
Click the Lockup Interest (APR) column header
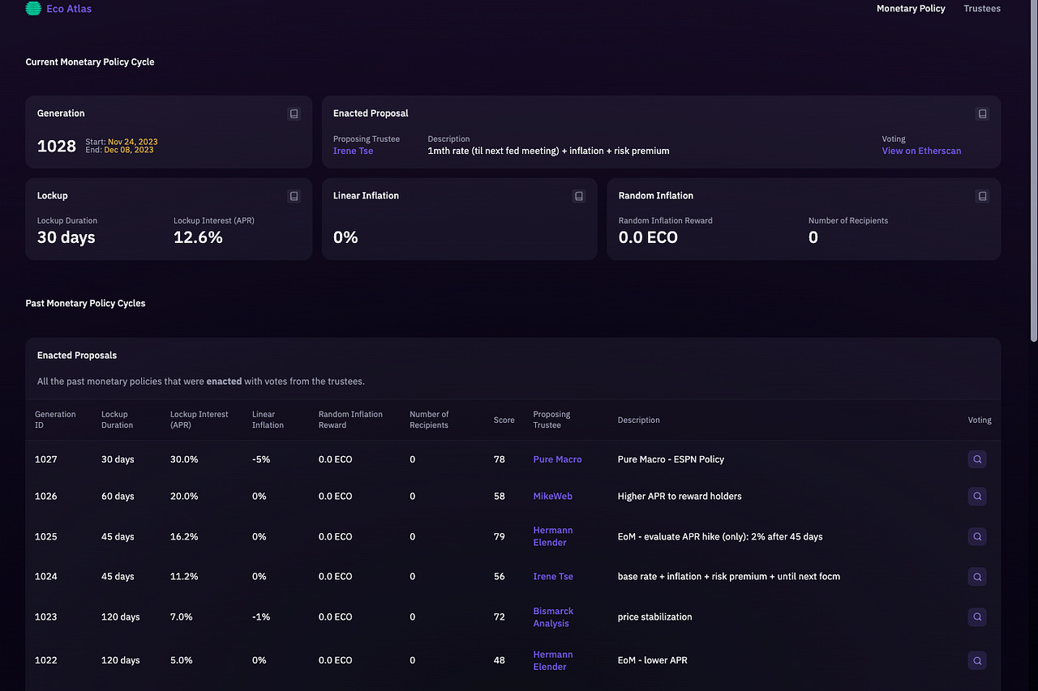point(199,420)
